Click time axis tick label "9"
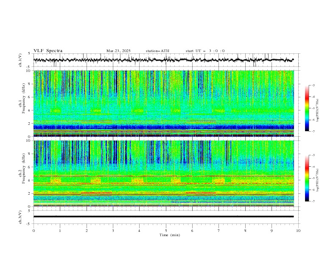The image size is (336, 259). click(272, 231)
